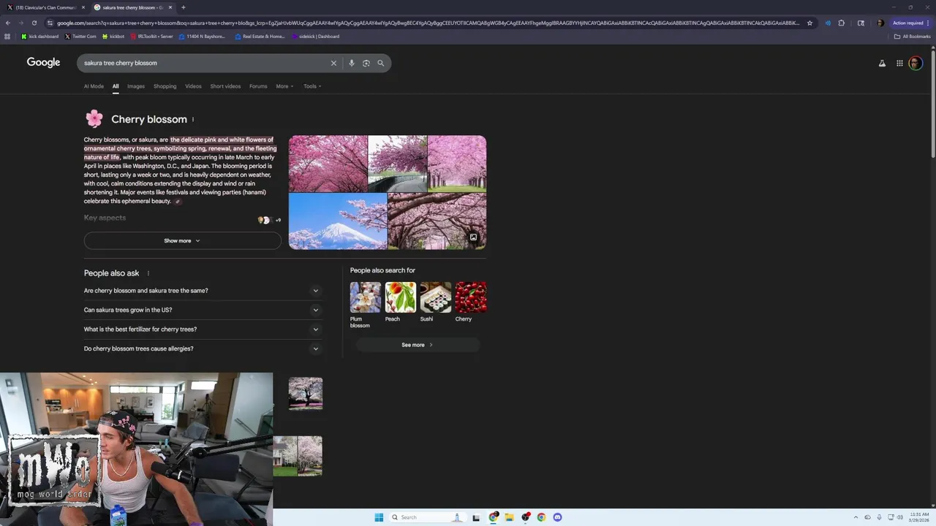The width and height of the screenshot is (936, 526).
Task: Switch to the AI Mode tab
Action: (94, 86)
